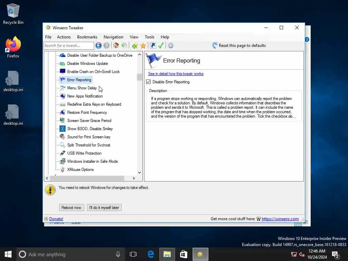Viewport: 348px width, 261px height.
Task: Go to the Home page icon
Action: [x=116, y=46]
